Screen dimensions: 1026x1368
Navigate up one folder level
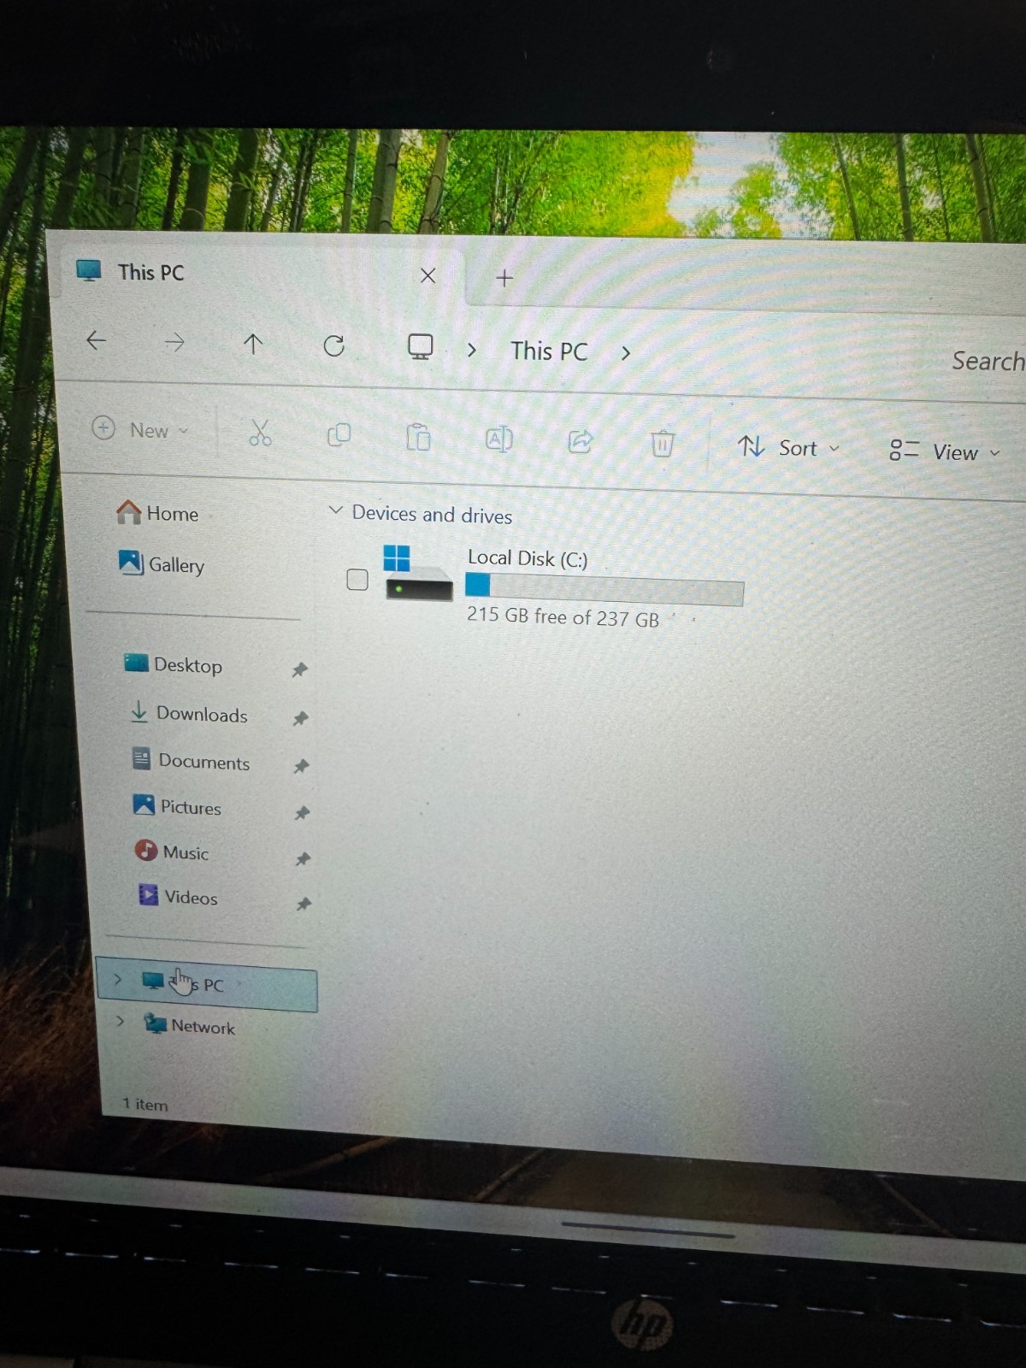tap(253, 344)
